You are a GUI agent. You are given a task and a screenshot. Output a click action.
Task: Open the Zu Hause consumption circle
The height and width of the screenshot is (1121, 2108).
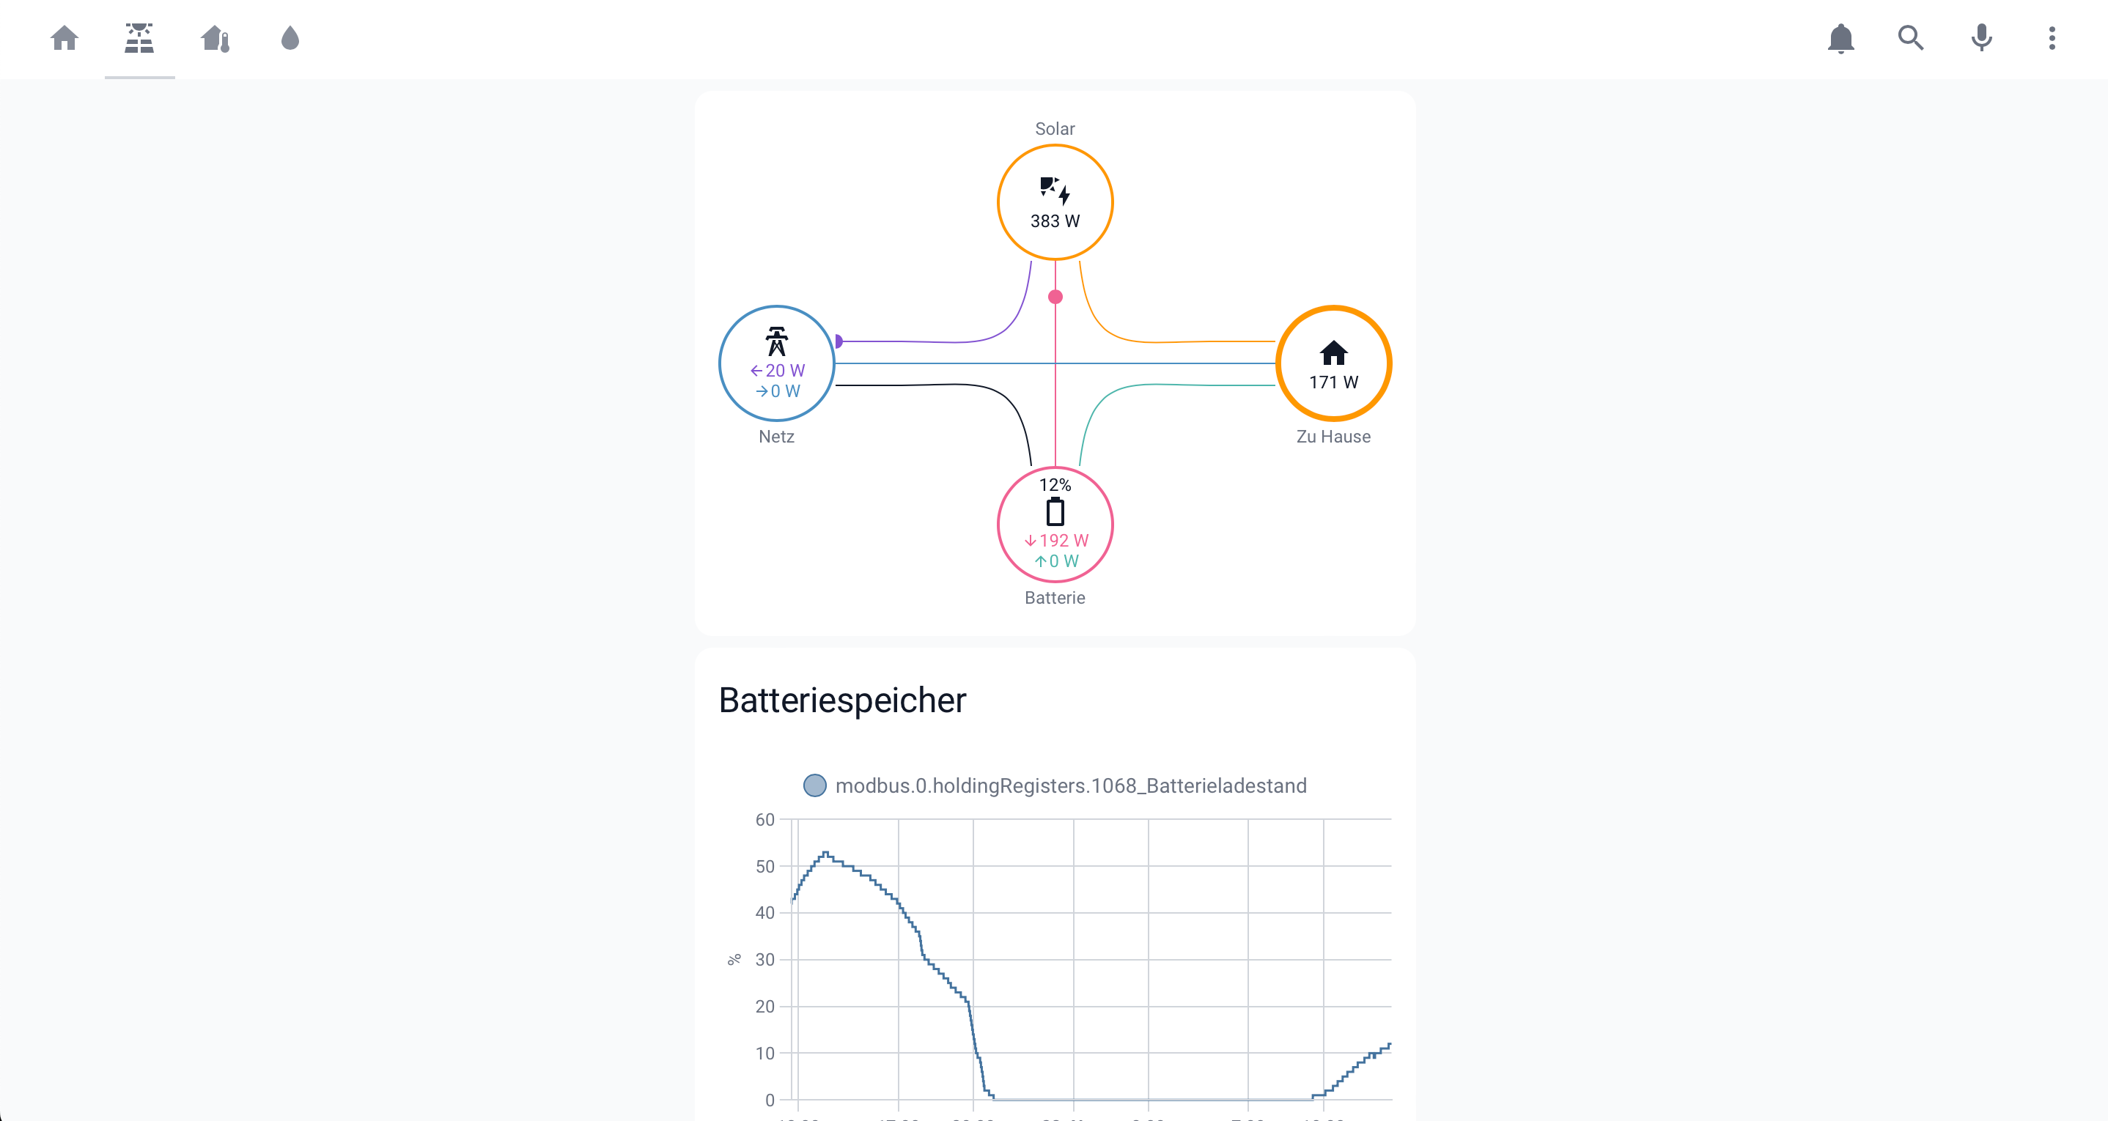click(1333, 363)
